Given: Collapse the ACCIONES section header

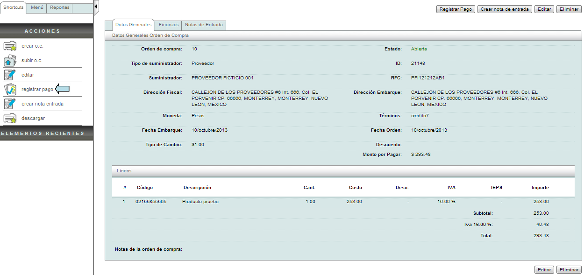Looking at the screenshot, I should tap(46, 31).
